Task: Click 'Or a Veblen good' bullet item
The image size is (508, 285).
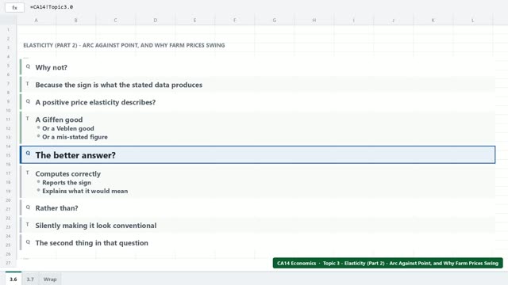Action: [68, 128]
